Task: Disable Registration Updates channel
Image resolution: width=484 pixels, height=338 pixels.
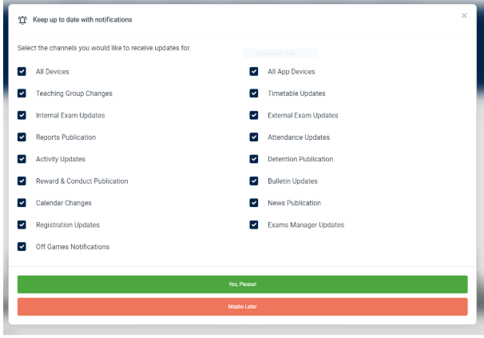Action: (x=22, y=225)
